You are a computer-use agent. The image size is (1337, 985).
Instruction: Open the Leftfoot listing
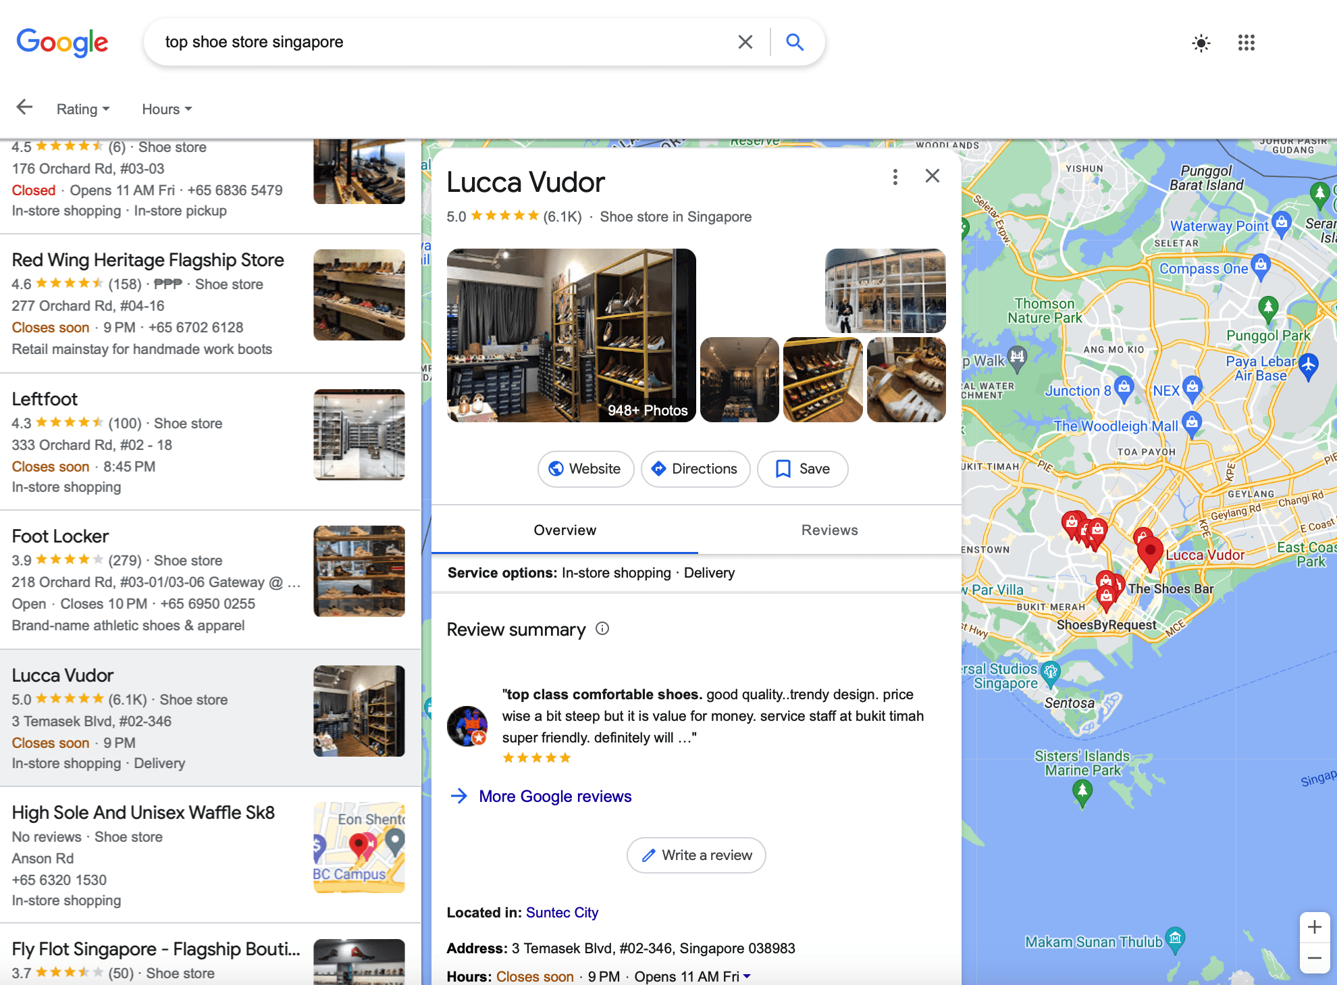209,442
